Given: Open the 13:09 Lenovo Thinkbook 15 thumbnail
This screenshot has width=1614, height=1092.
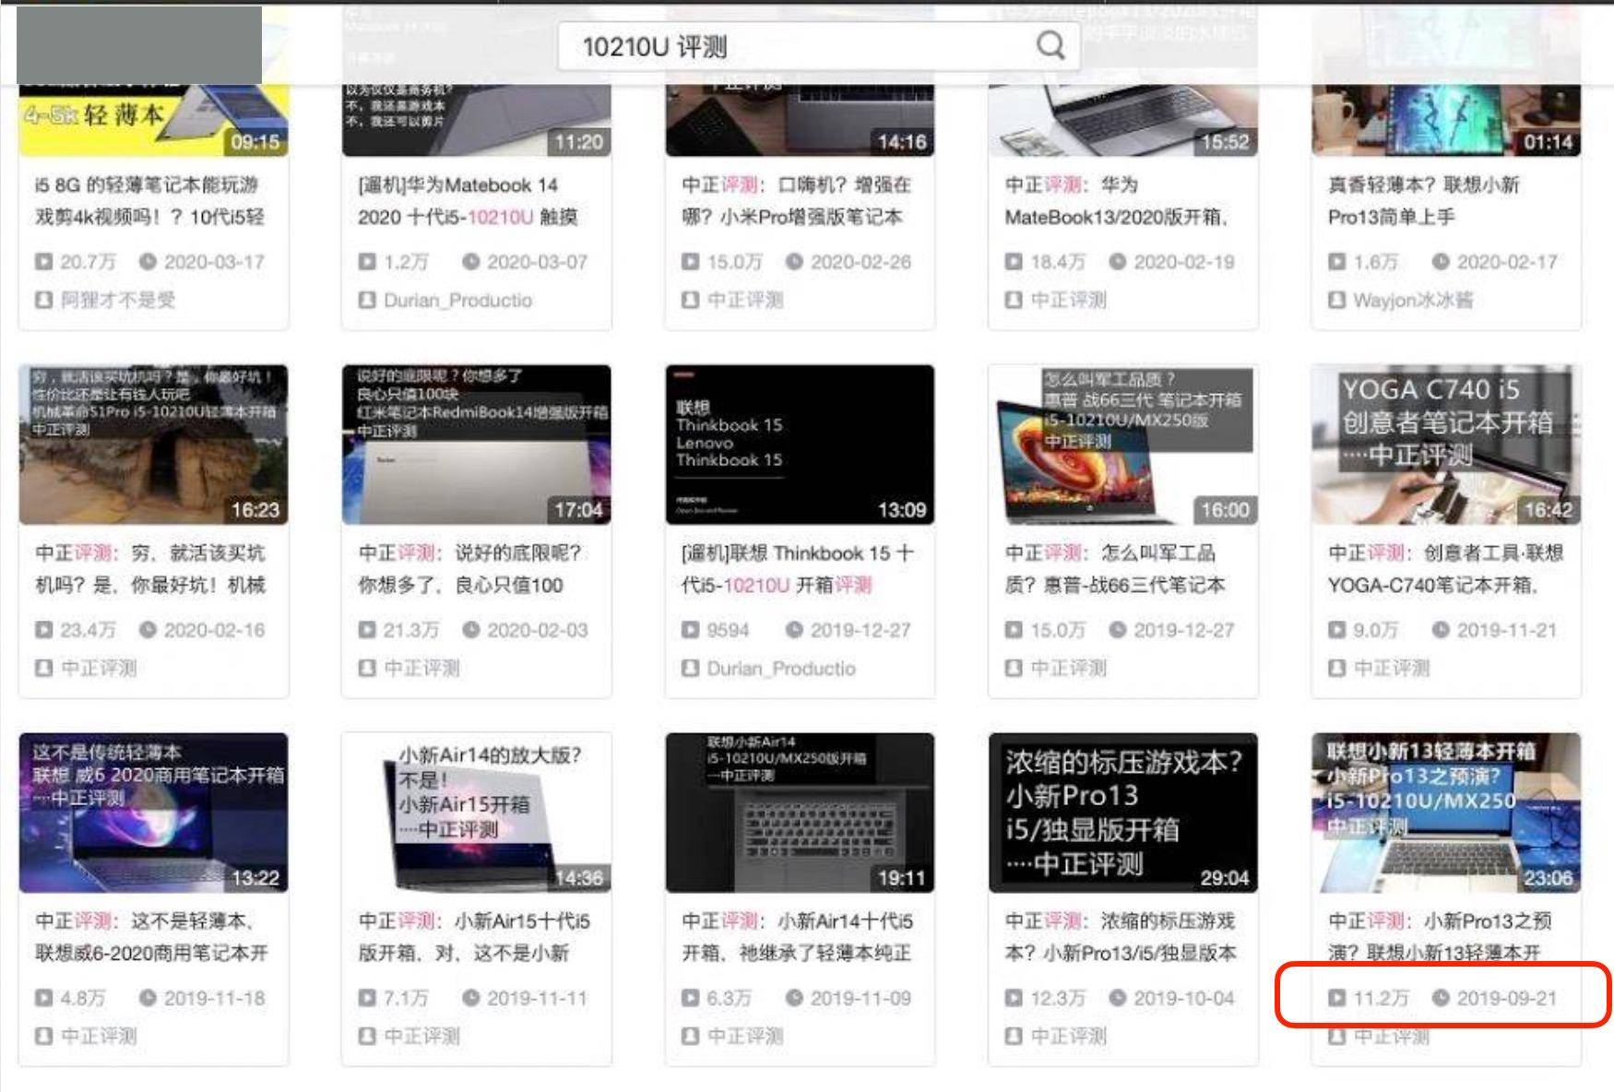Looking at the screenshot, I should point(800,445).
